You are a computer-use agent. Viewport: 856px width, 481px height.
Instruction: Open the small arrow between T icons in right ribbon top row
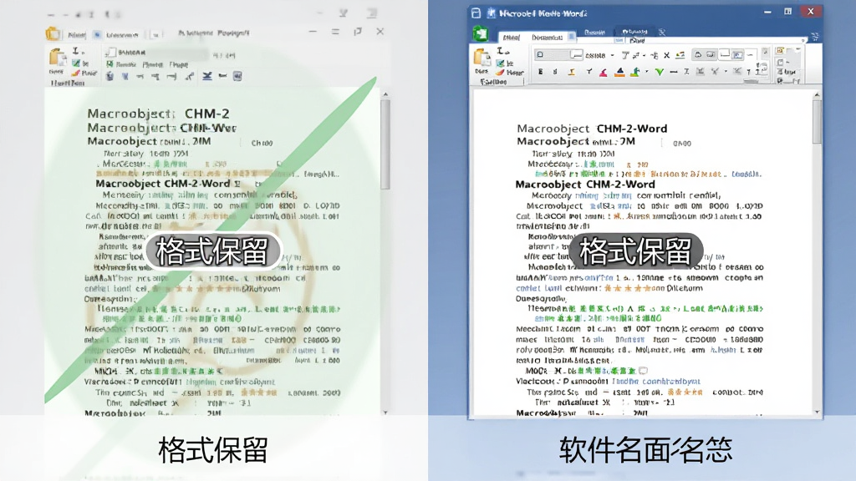[645, 56]
